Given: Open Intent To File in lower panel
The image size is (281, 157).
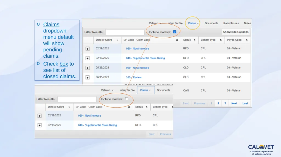Looking at the screenshot, I should click(127, 90).
